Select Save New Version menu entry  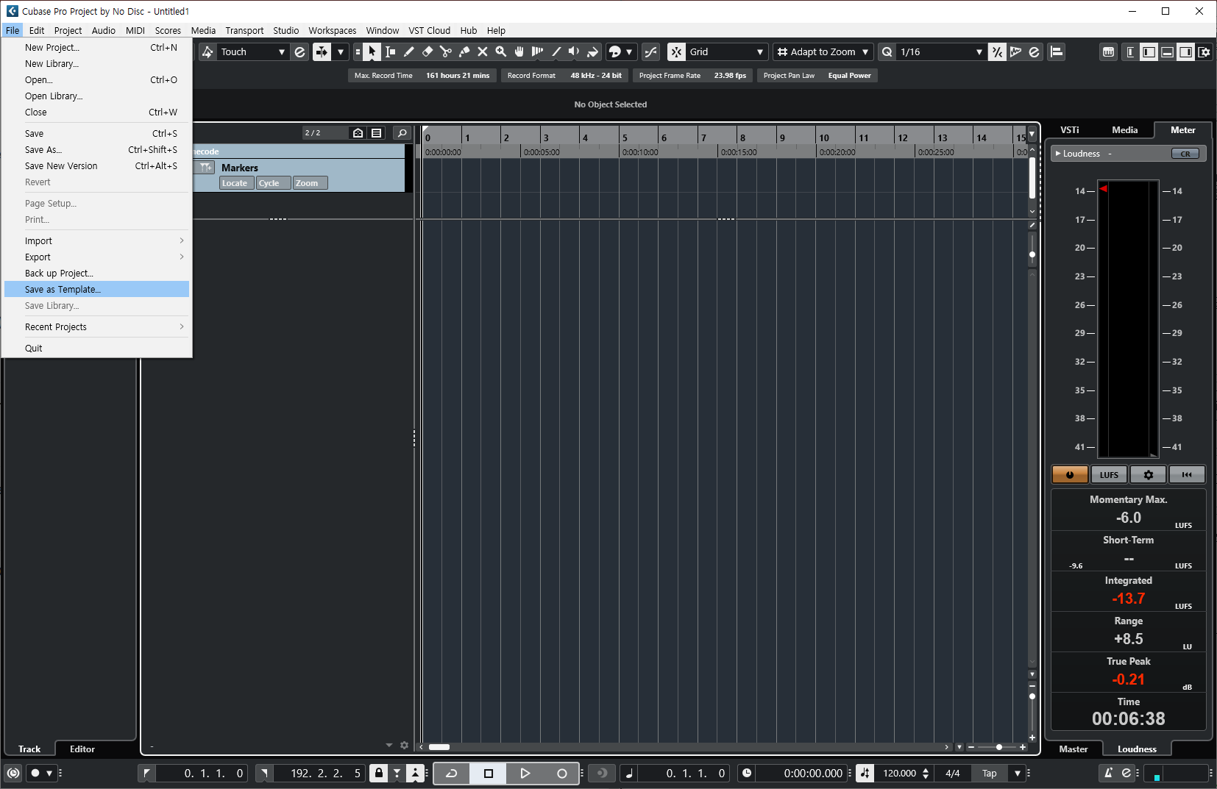(96, 165)
